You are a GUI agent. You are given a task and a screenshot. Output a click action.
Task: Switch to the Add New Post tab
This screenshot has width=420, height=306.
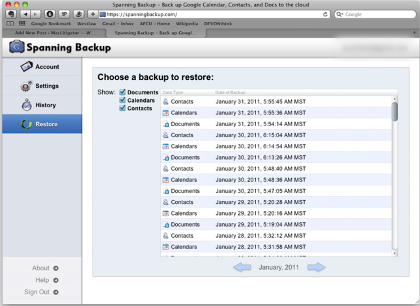(x=55, y=32)
